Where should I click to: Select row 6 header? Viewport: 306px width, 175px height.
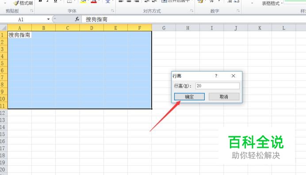coord(4,70)
